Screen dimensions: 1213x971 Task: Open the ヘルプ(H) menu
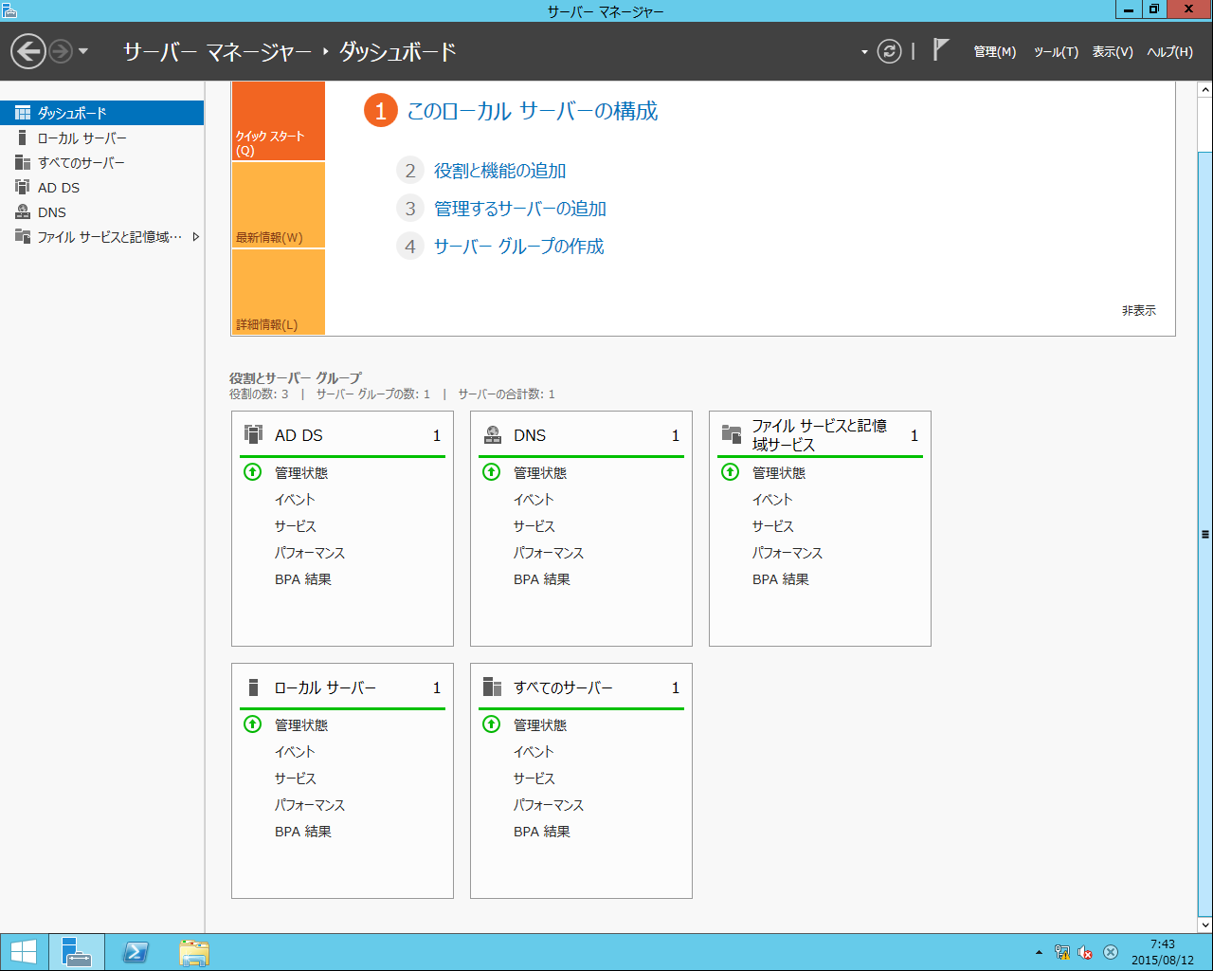1169,52
